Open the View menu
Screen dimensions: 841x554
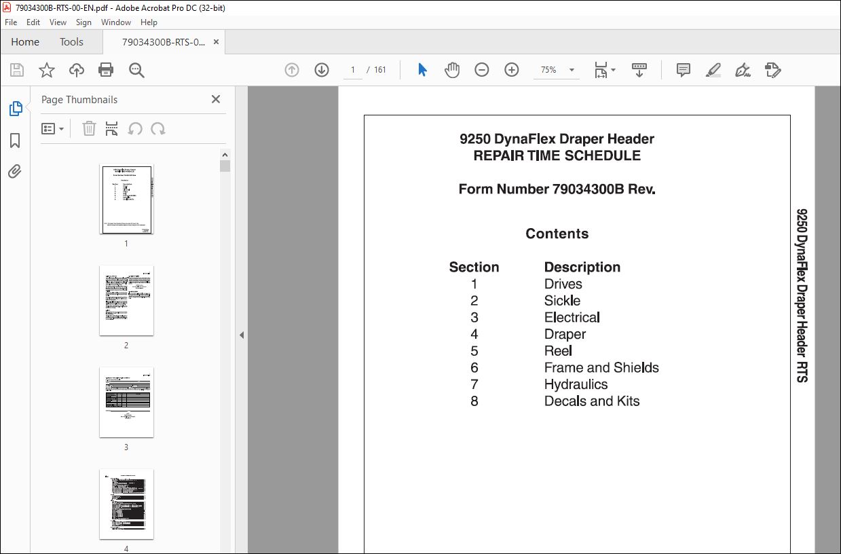click(x=58, y=22)
